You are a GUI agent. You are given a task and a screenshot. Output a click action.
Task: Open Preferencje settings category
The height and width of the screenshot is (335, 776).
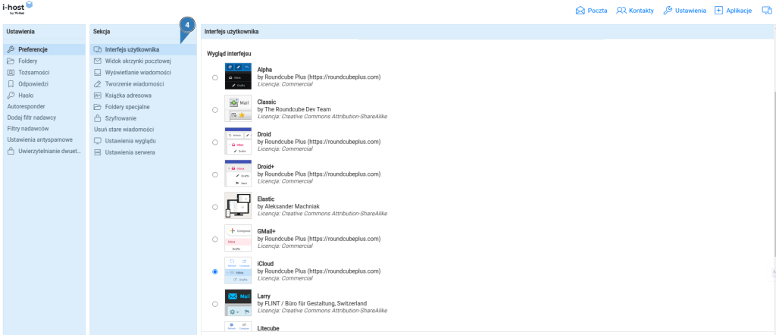point(44,49)
